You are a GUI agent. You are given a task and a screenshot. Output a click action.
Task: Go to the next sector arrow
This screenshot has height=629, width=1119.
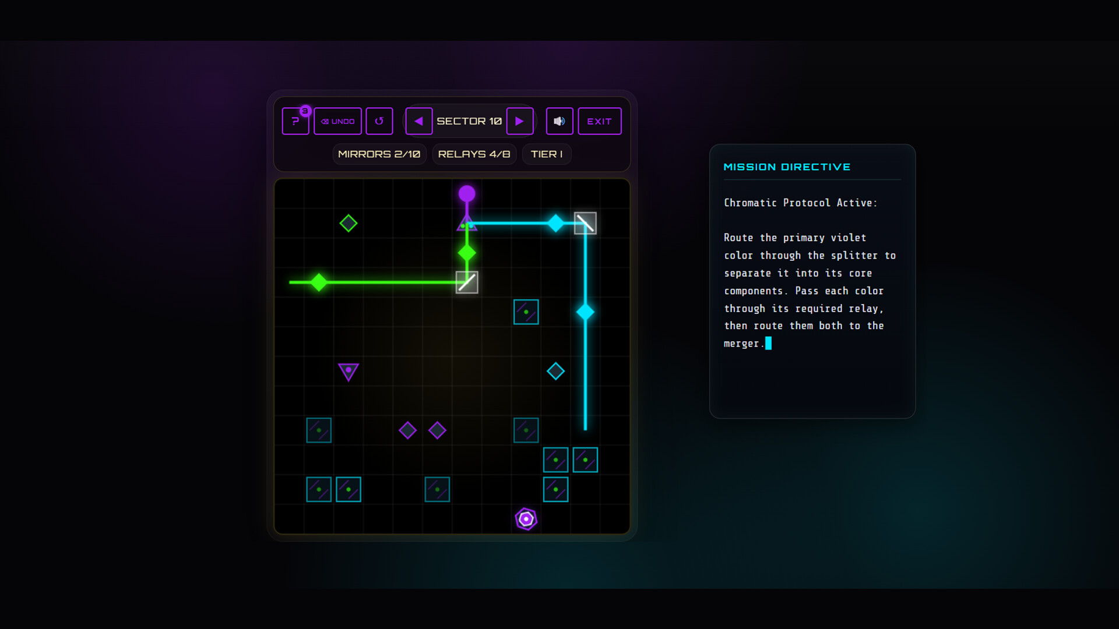(520, 121)
